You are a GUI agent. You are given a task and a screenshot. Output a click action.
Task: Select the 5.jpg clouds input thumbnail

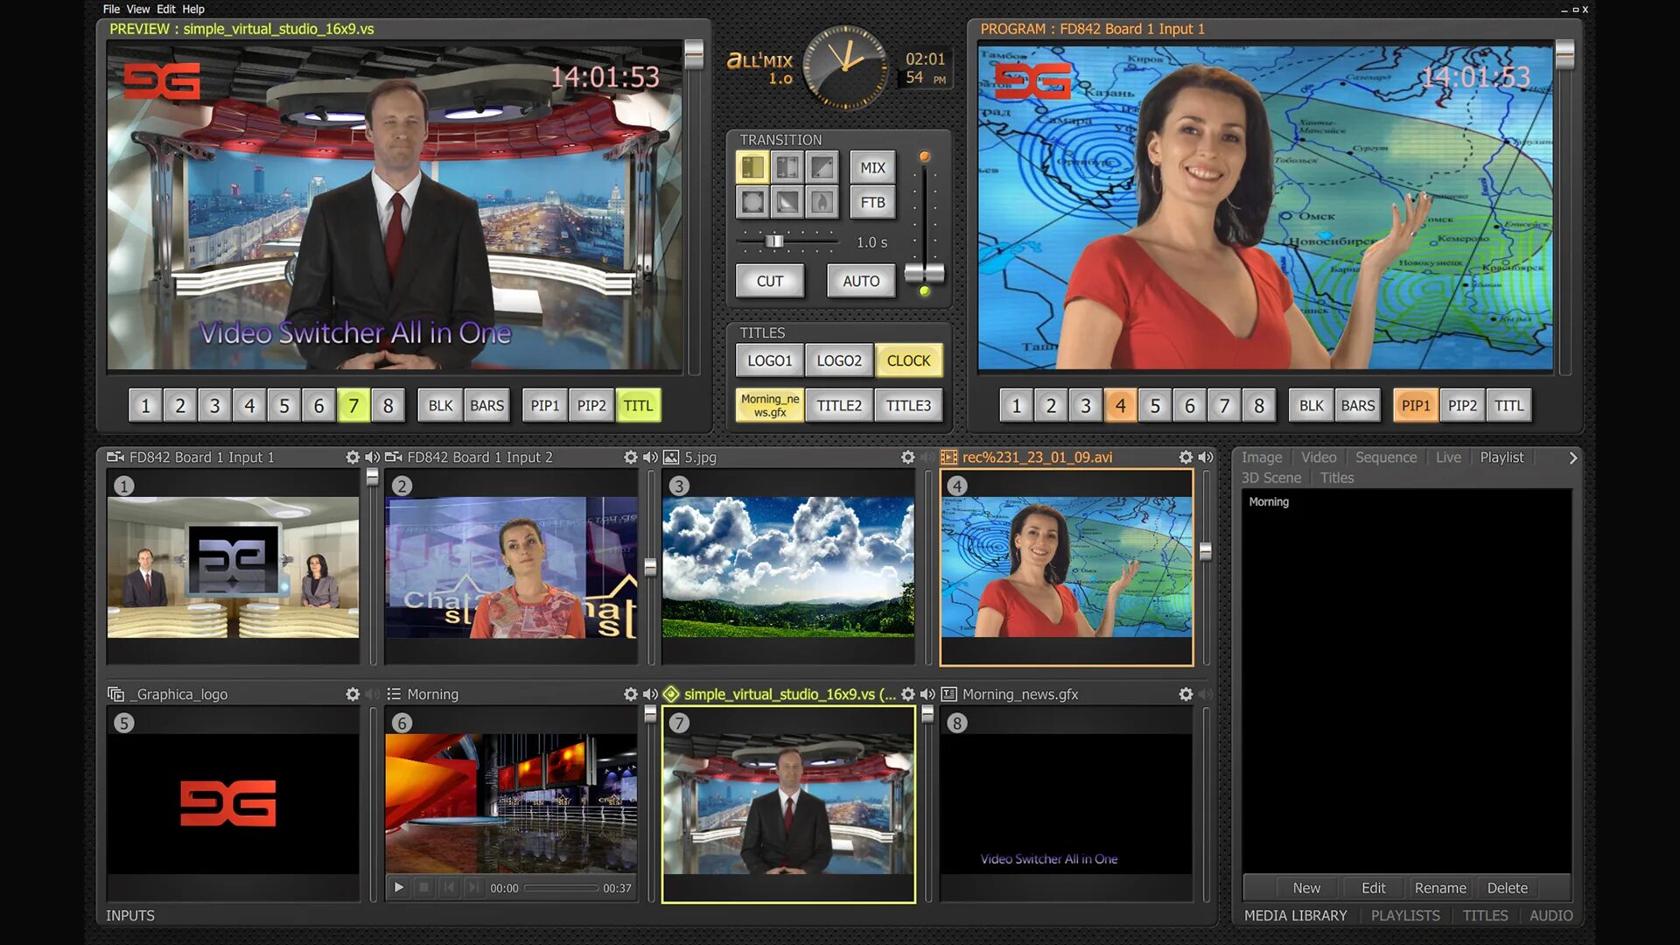tap(787, 567)
